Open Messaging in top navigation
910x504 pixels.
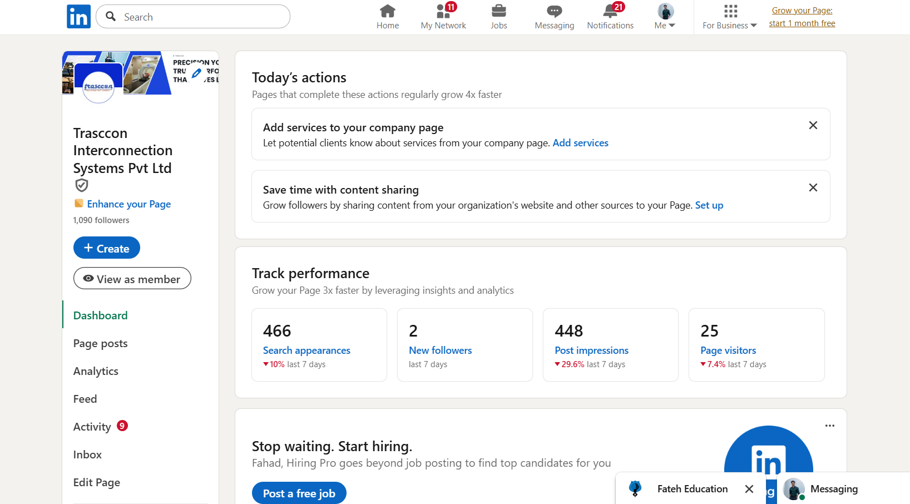555,17
